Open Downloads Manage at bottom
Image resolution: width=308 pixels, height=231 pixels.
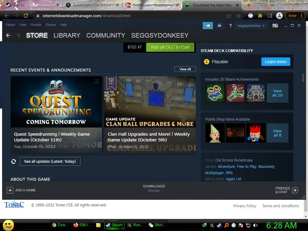(x=154, y=188)
